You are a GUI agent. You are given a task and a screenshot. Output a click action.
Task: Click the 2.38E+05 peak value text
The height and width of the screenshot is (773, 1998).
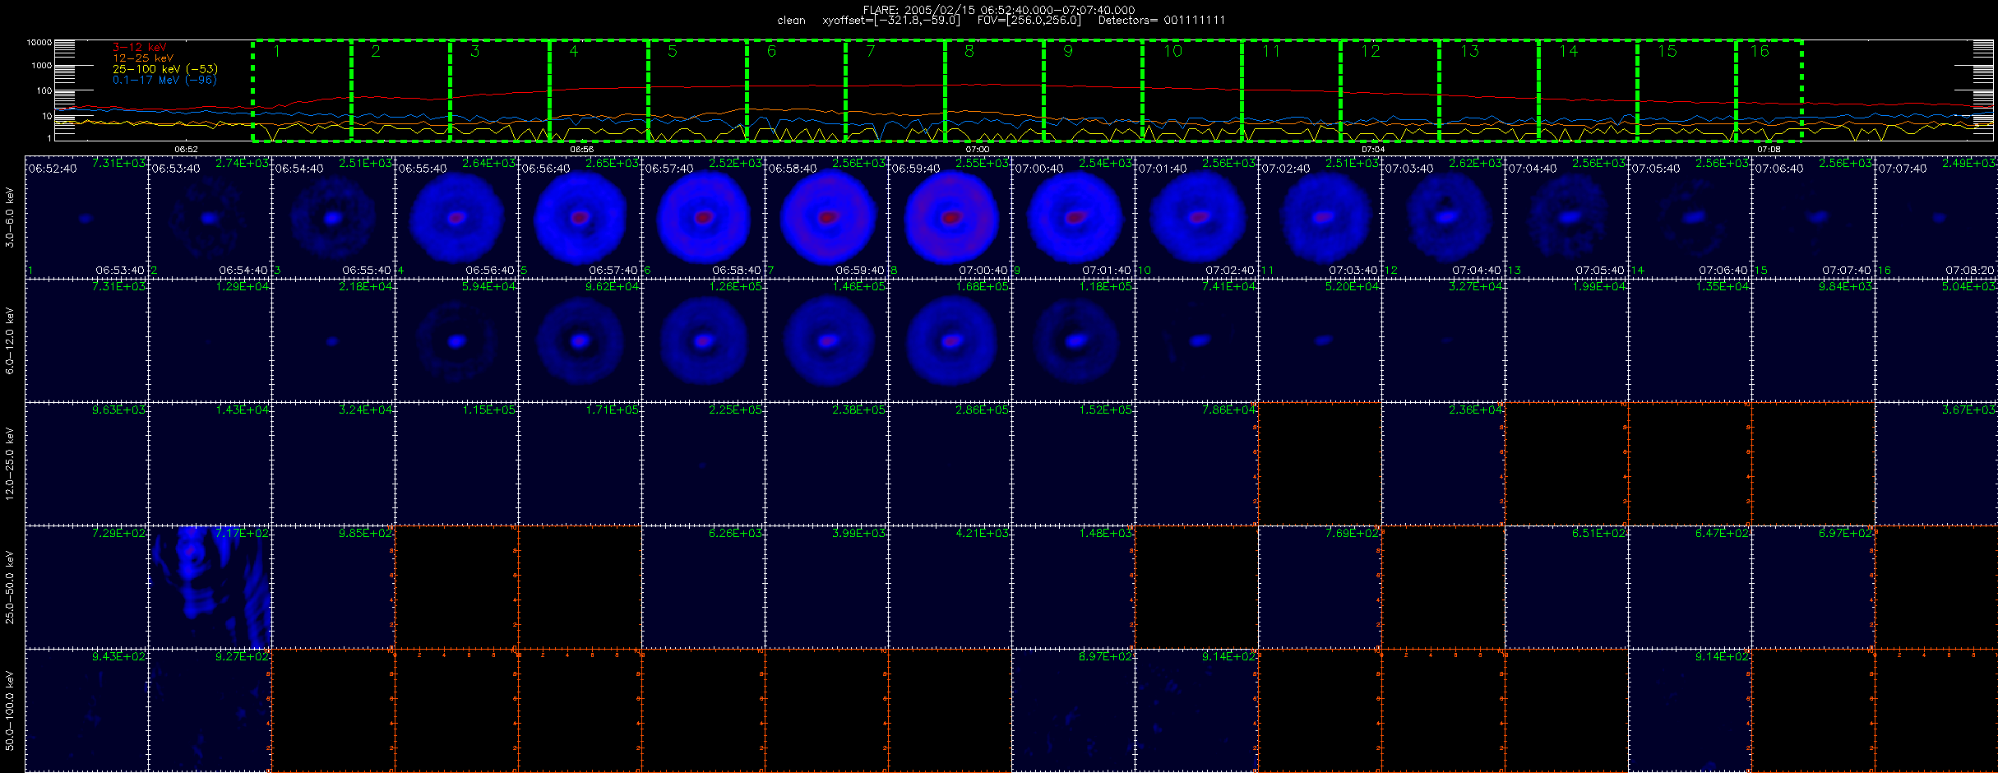(859, 410)
